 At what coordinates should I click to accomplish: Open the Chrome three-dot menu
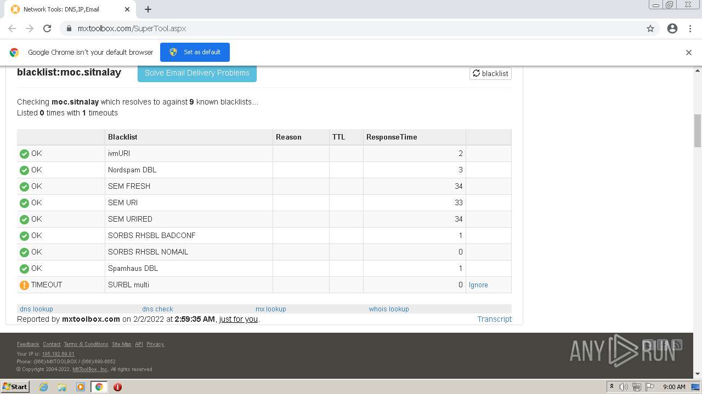click(x=690, y=28)
